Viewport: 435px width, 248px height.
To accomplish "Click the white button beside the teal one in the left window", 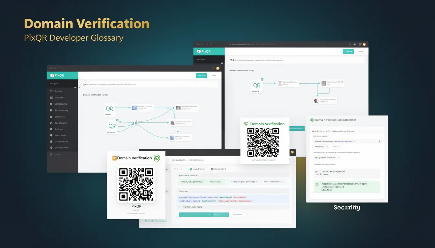I will pos(213,76).
